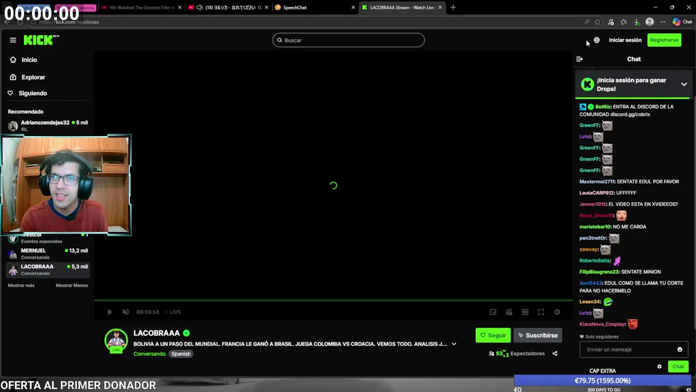Open the emoji picker in chat input

click(680, 350)
